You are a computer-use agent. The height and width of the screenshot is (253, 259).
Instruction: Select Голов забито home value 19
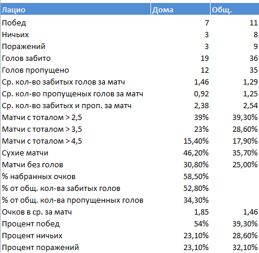coord(205,59)
